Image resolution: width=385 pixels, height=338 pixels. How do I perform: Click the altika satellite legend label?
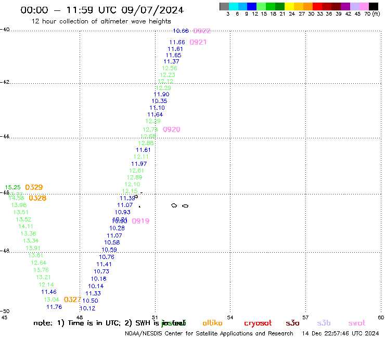(x=212, y=323)
